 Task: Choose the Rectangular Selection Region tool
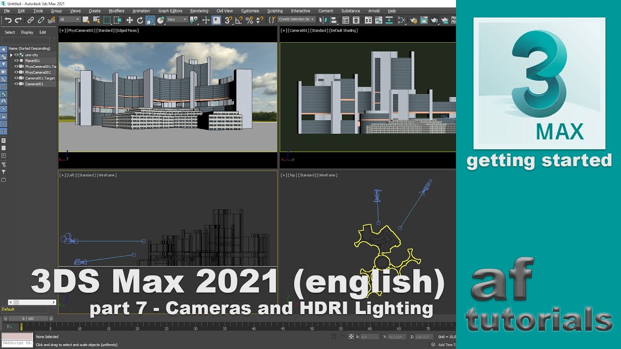click(x=107, y=20)
